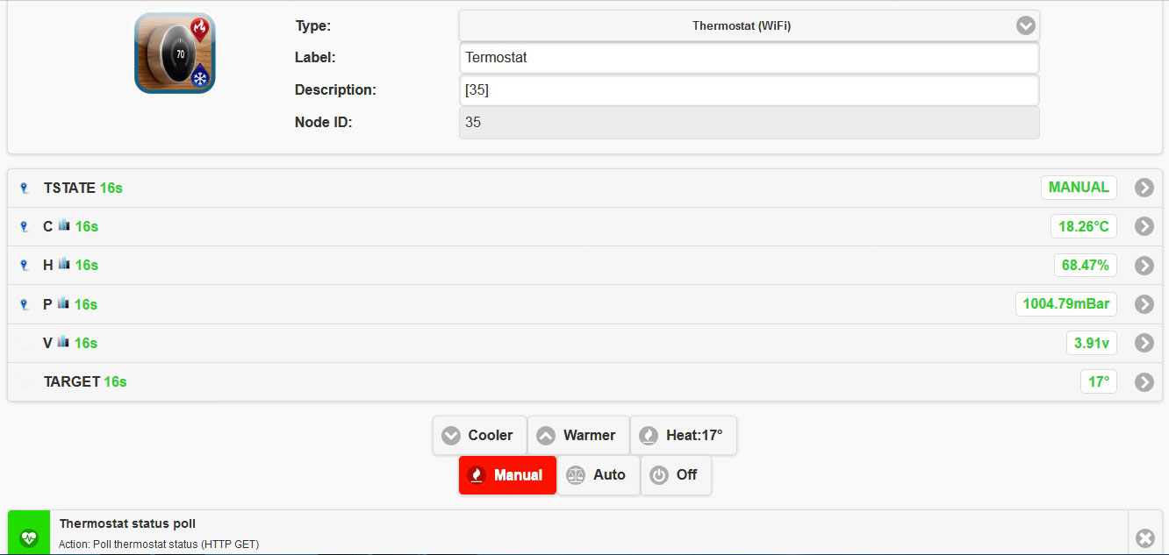Click the Heat:17° button
The height and width of the screenshot is (555, 1169).
click(684, 435)
